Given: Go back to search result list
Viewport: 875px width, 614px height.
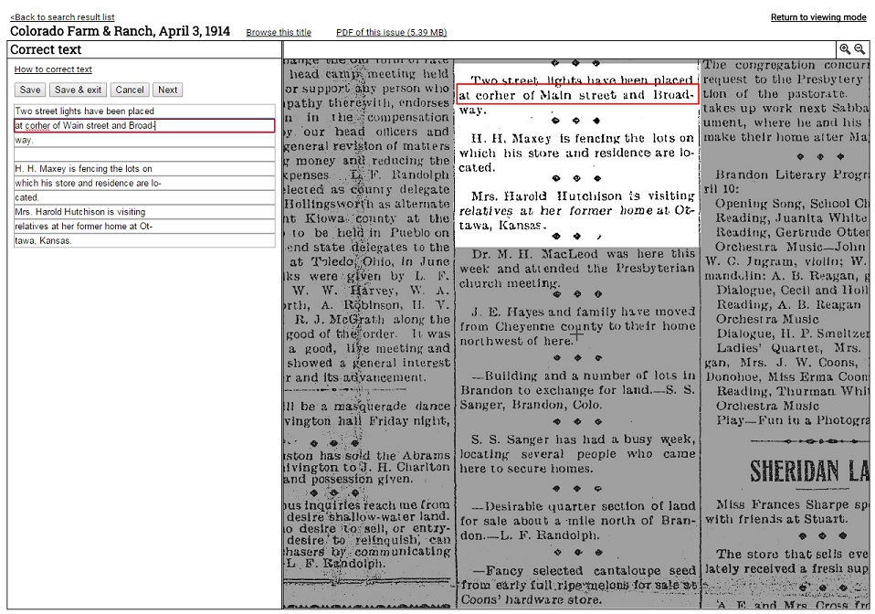Looking at the screenshot, I should (x=62, y=17).
